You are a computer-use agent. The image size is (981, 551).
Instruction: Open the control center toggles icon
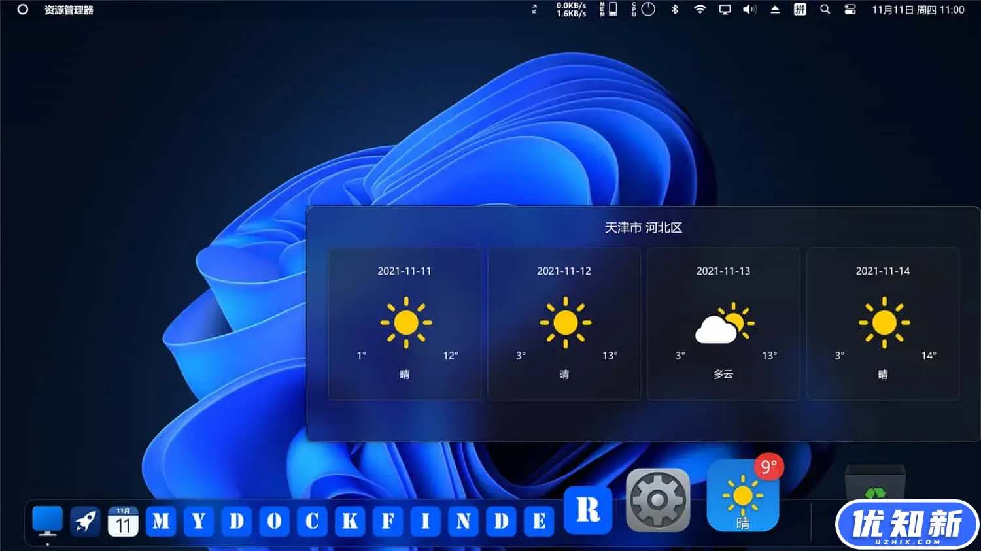pos(850,9)
